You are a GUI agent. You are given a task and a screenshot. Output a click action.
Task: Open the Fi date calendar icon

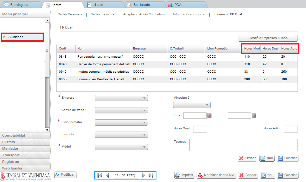pos(254,116)
